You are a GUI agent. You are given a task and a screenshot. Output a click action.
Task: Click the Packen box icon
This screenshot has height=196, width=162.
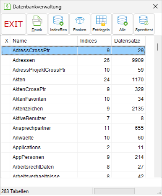pos(80,24)
